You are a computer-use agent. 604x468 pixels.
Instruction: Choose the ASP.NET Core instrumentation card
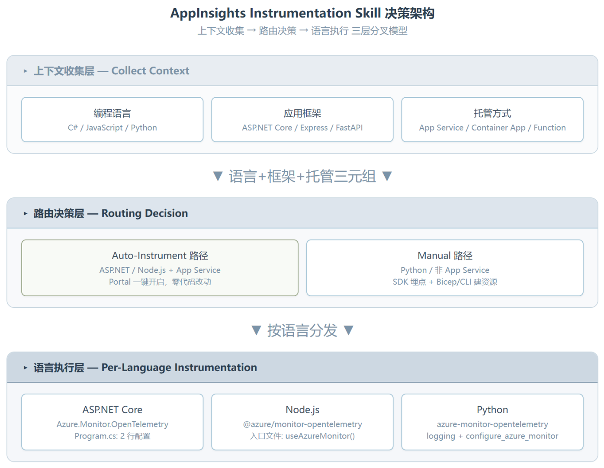click(112, 422)
